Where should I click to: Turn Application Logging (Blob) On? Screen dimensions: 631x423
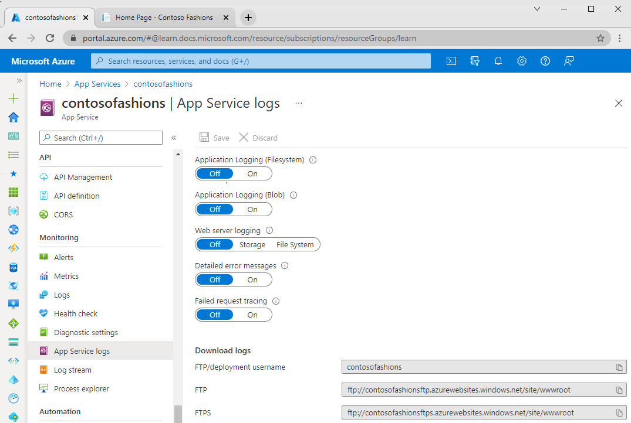click(x=252, y=210)
